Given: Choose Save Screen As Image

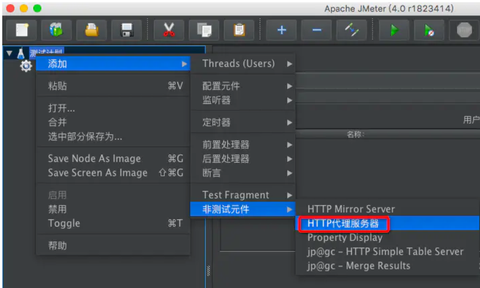Looking at the screenshot, I should tap(113, 173).
